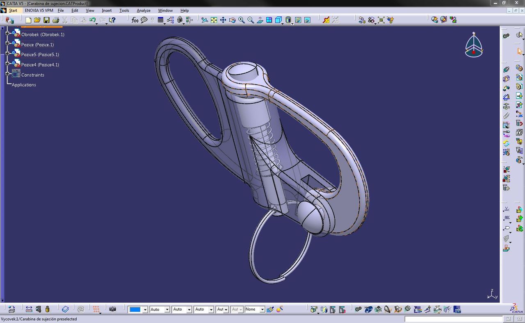Open the None layer dropdown
This screenshot has width=525, height=323.
coord(262,309)
